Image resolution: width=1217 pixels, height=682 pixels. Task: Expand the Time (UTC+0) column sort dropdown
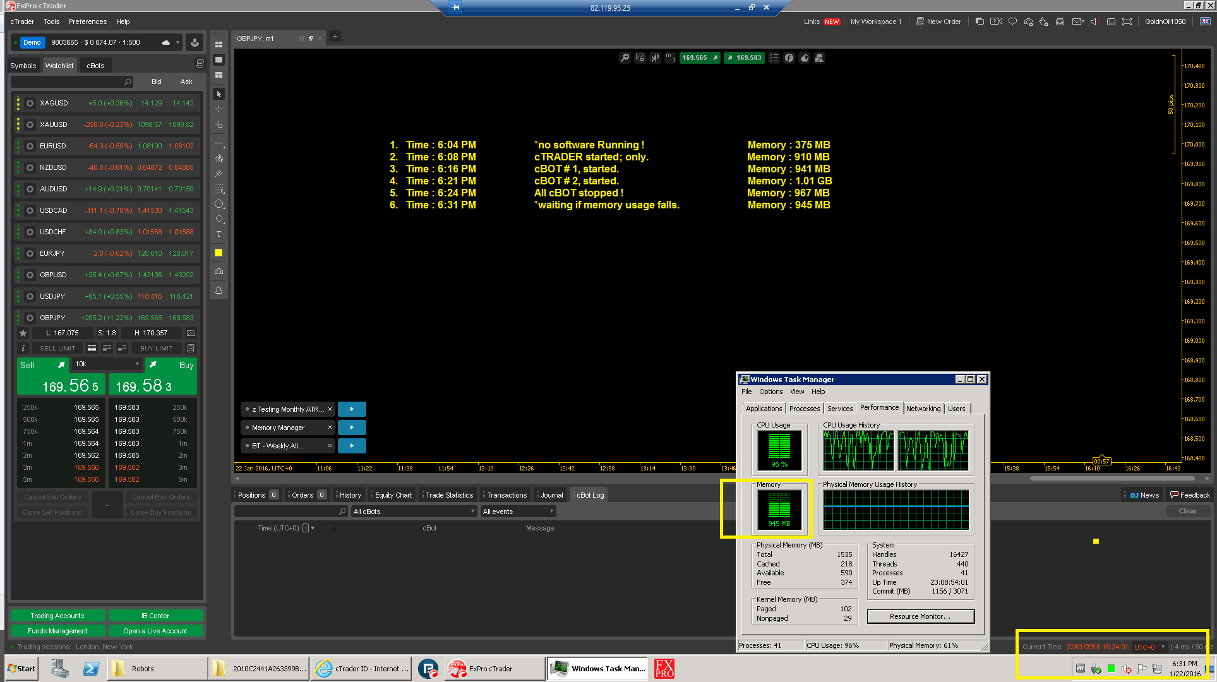[x=313, y=528]
